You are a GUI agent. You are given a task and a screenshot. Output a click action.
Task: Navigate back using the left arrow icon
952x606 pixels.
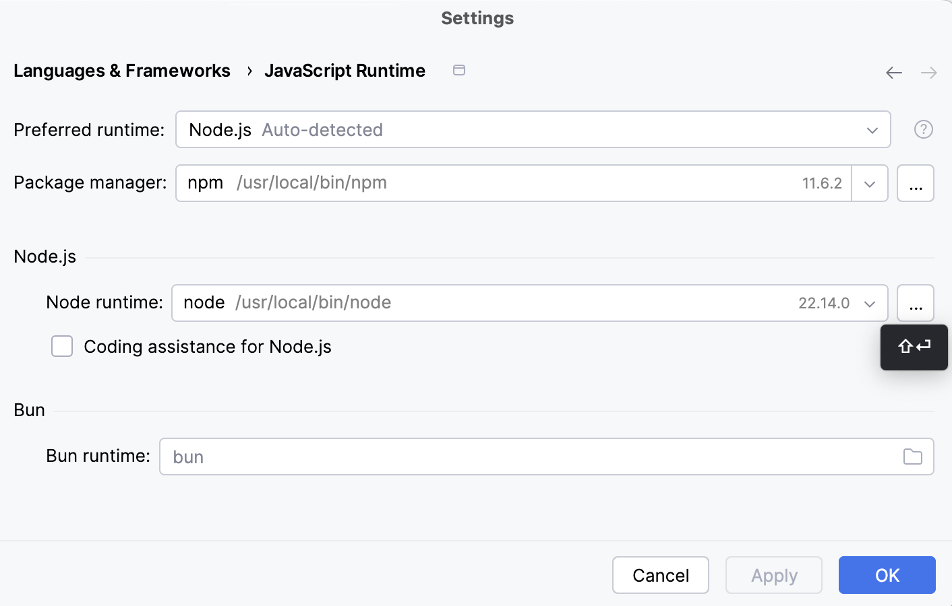click(893, 72)
